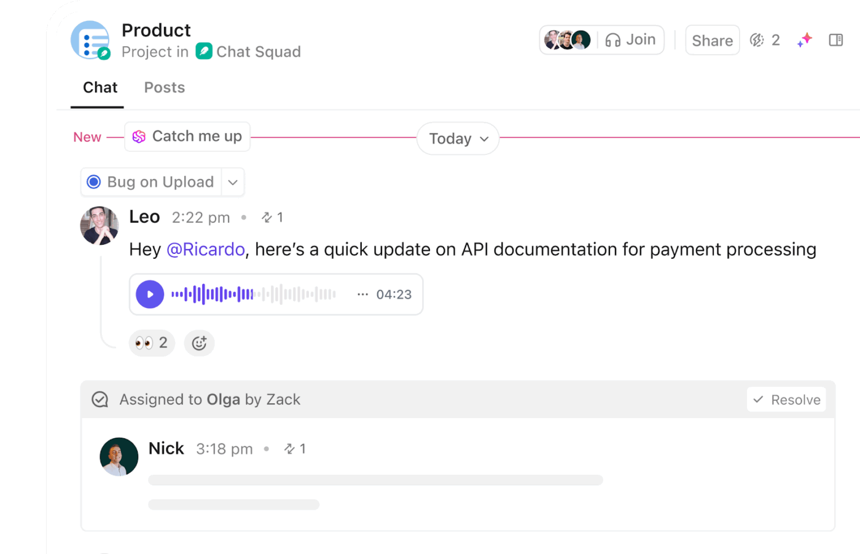Open the Today date dropdown

click(458, 138)
